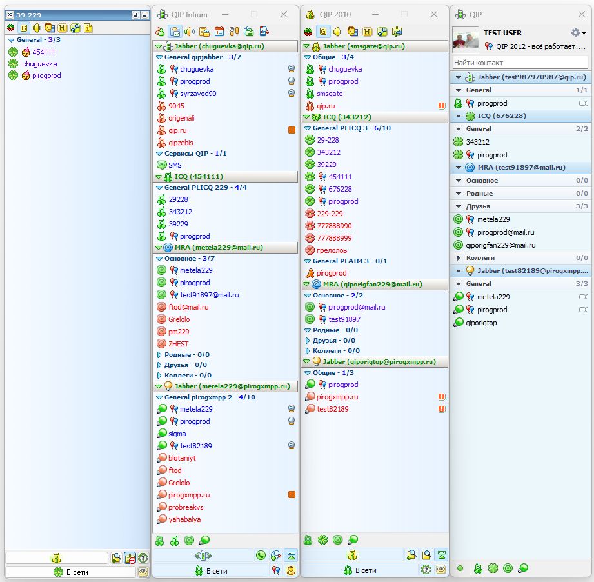Click orange alert icon next to pirogxmpp.ru in Infium

292,494
